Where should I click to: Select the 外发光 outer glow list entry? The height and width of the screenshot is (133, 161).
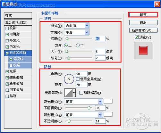pos(18,41)
